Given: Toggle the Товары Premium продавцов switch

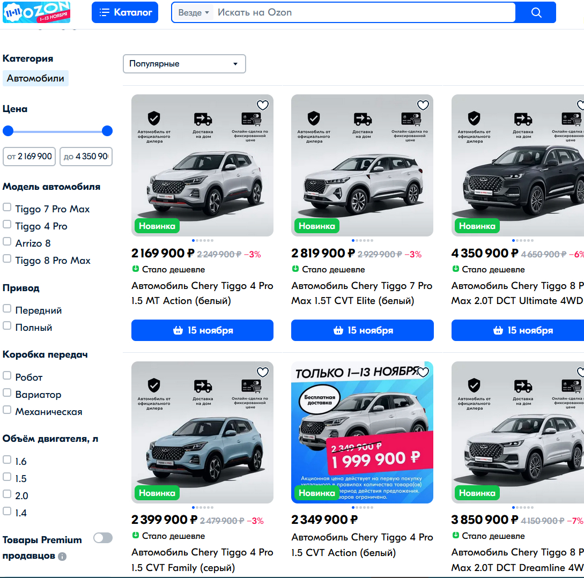Looking at the screenshot, I should coord(103,538).
